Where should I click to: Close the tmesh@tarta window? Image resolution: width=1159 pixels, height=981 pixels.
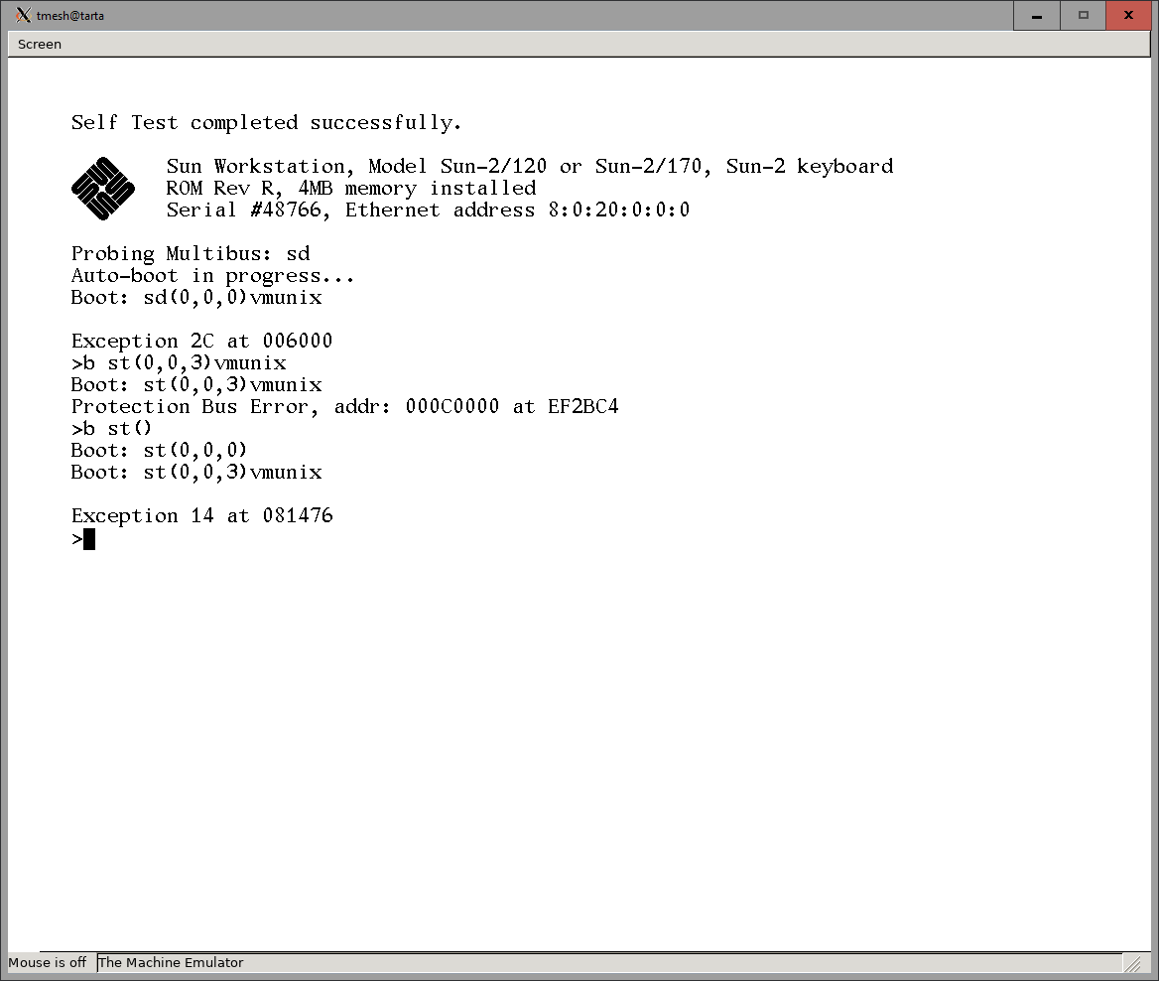pyautogui.click(x=1129, y=15)
